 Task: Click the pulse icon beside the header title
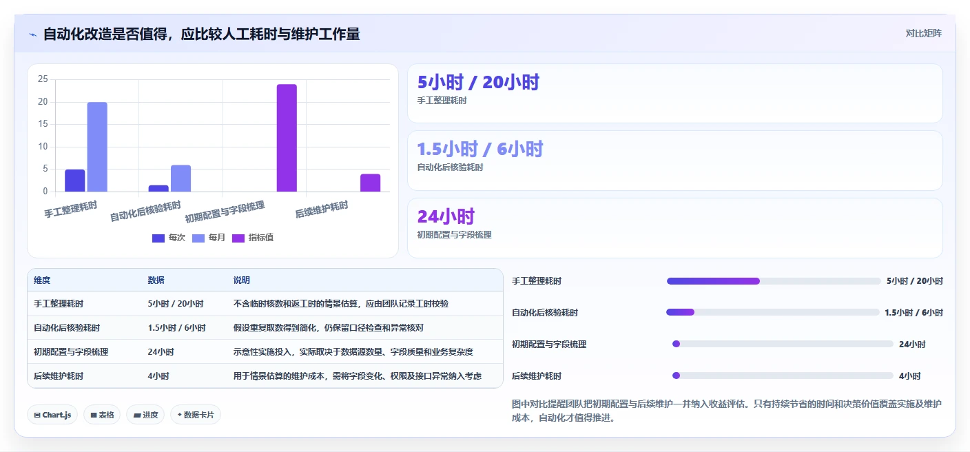click(32, 34)
